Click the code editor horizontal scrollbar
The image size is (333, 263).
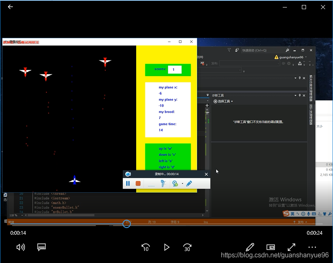click(x=61, y=215)
